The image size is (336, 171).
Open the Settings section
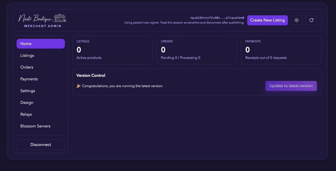(x=27, y=91)
